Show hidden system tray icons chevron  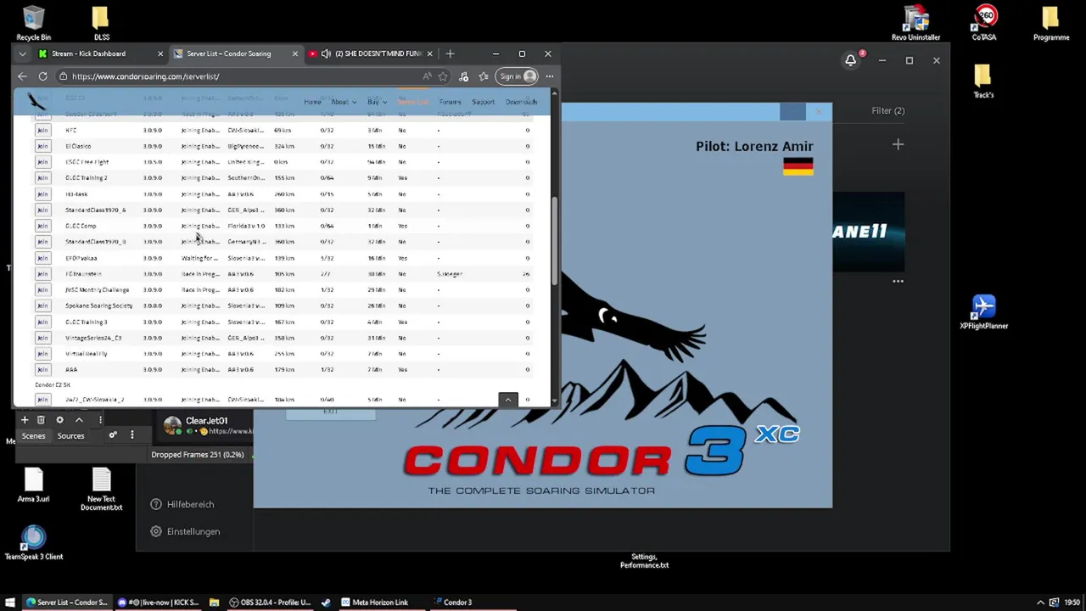click(x=1040, y=603)
